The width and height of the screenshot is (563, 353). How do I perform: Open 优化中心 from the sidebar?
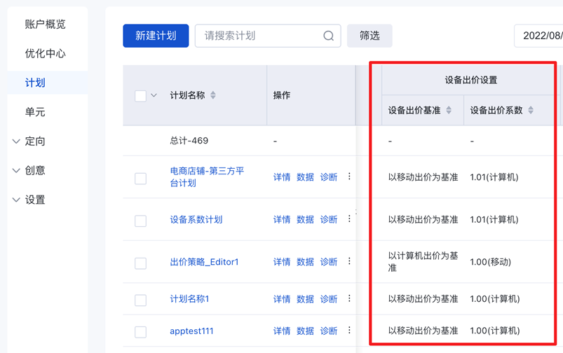point(46,54)
